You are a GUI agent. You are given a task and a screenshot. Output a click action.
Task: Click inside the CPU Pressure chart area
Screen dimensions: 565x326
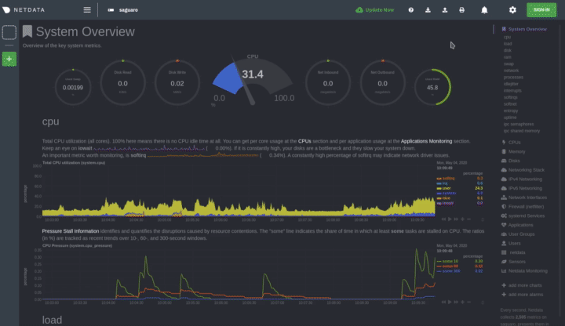[239, 273]
